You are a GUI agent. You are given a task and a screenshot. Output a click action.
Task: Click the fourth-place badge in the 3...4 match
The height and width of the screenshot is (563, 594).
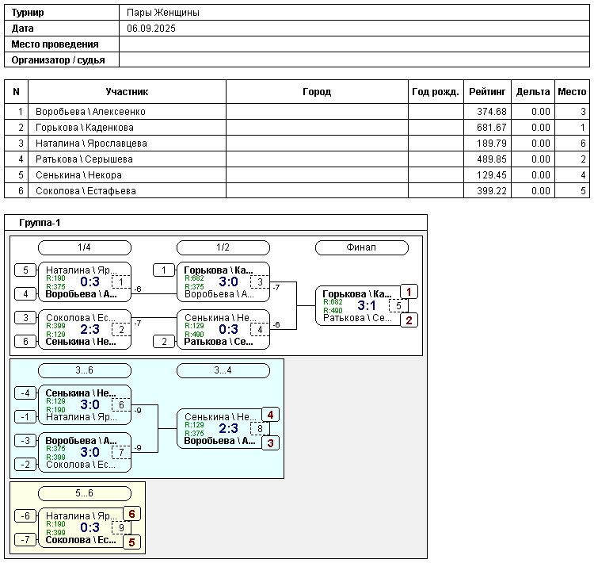point(270,414)
